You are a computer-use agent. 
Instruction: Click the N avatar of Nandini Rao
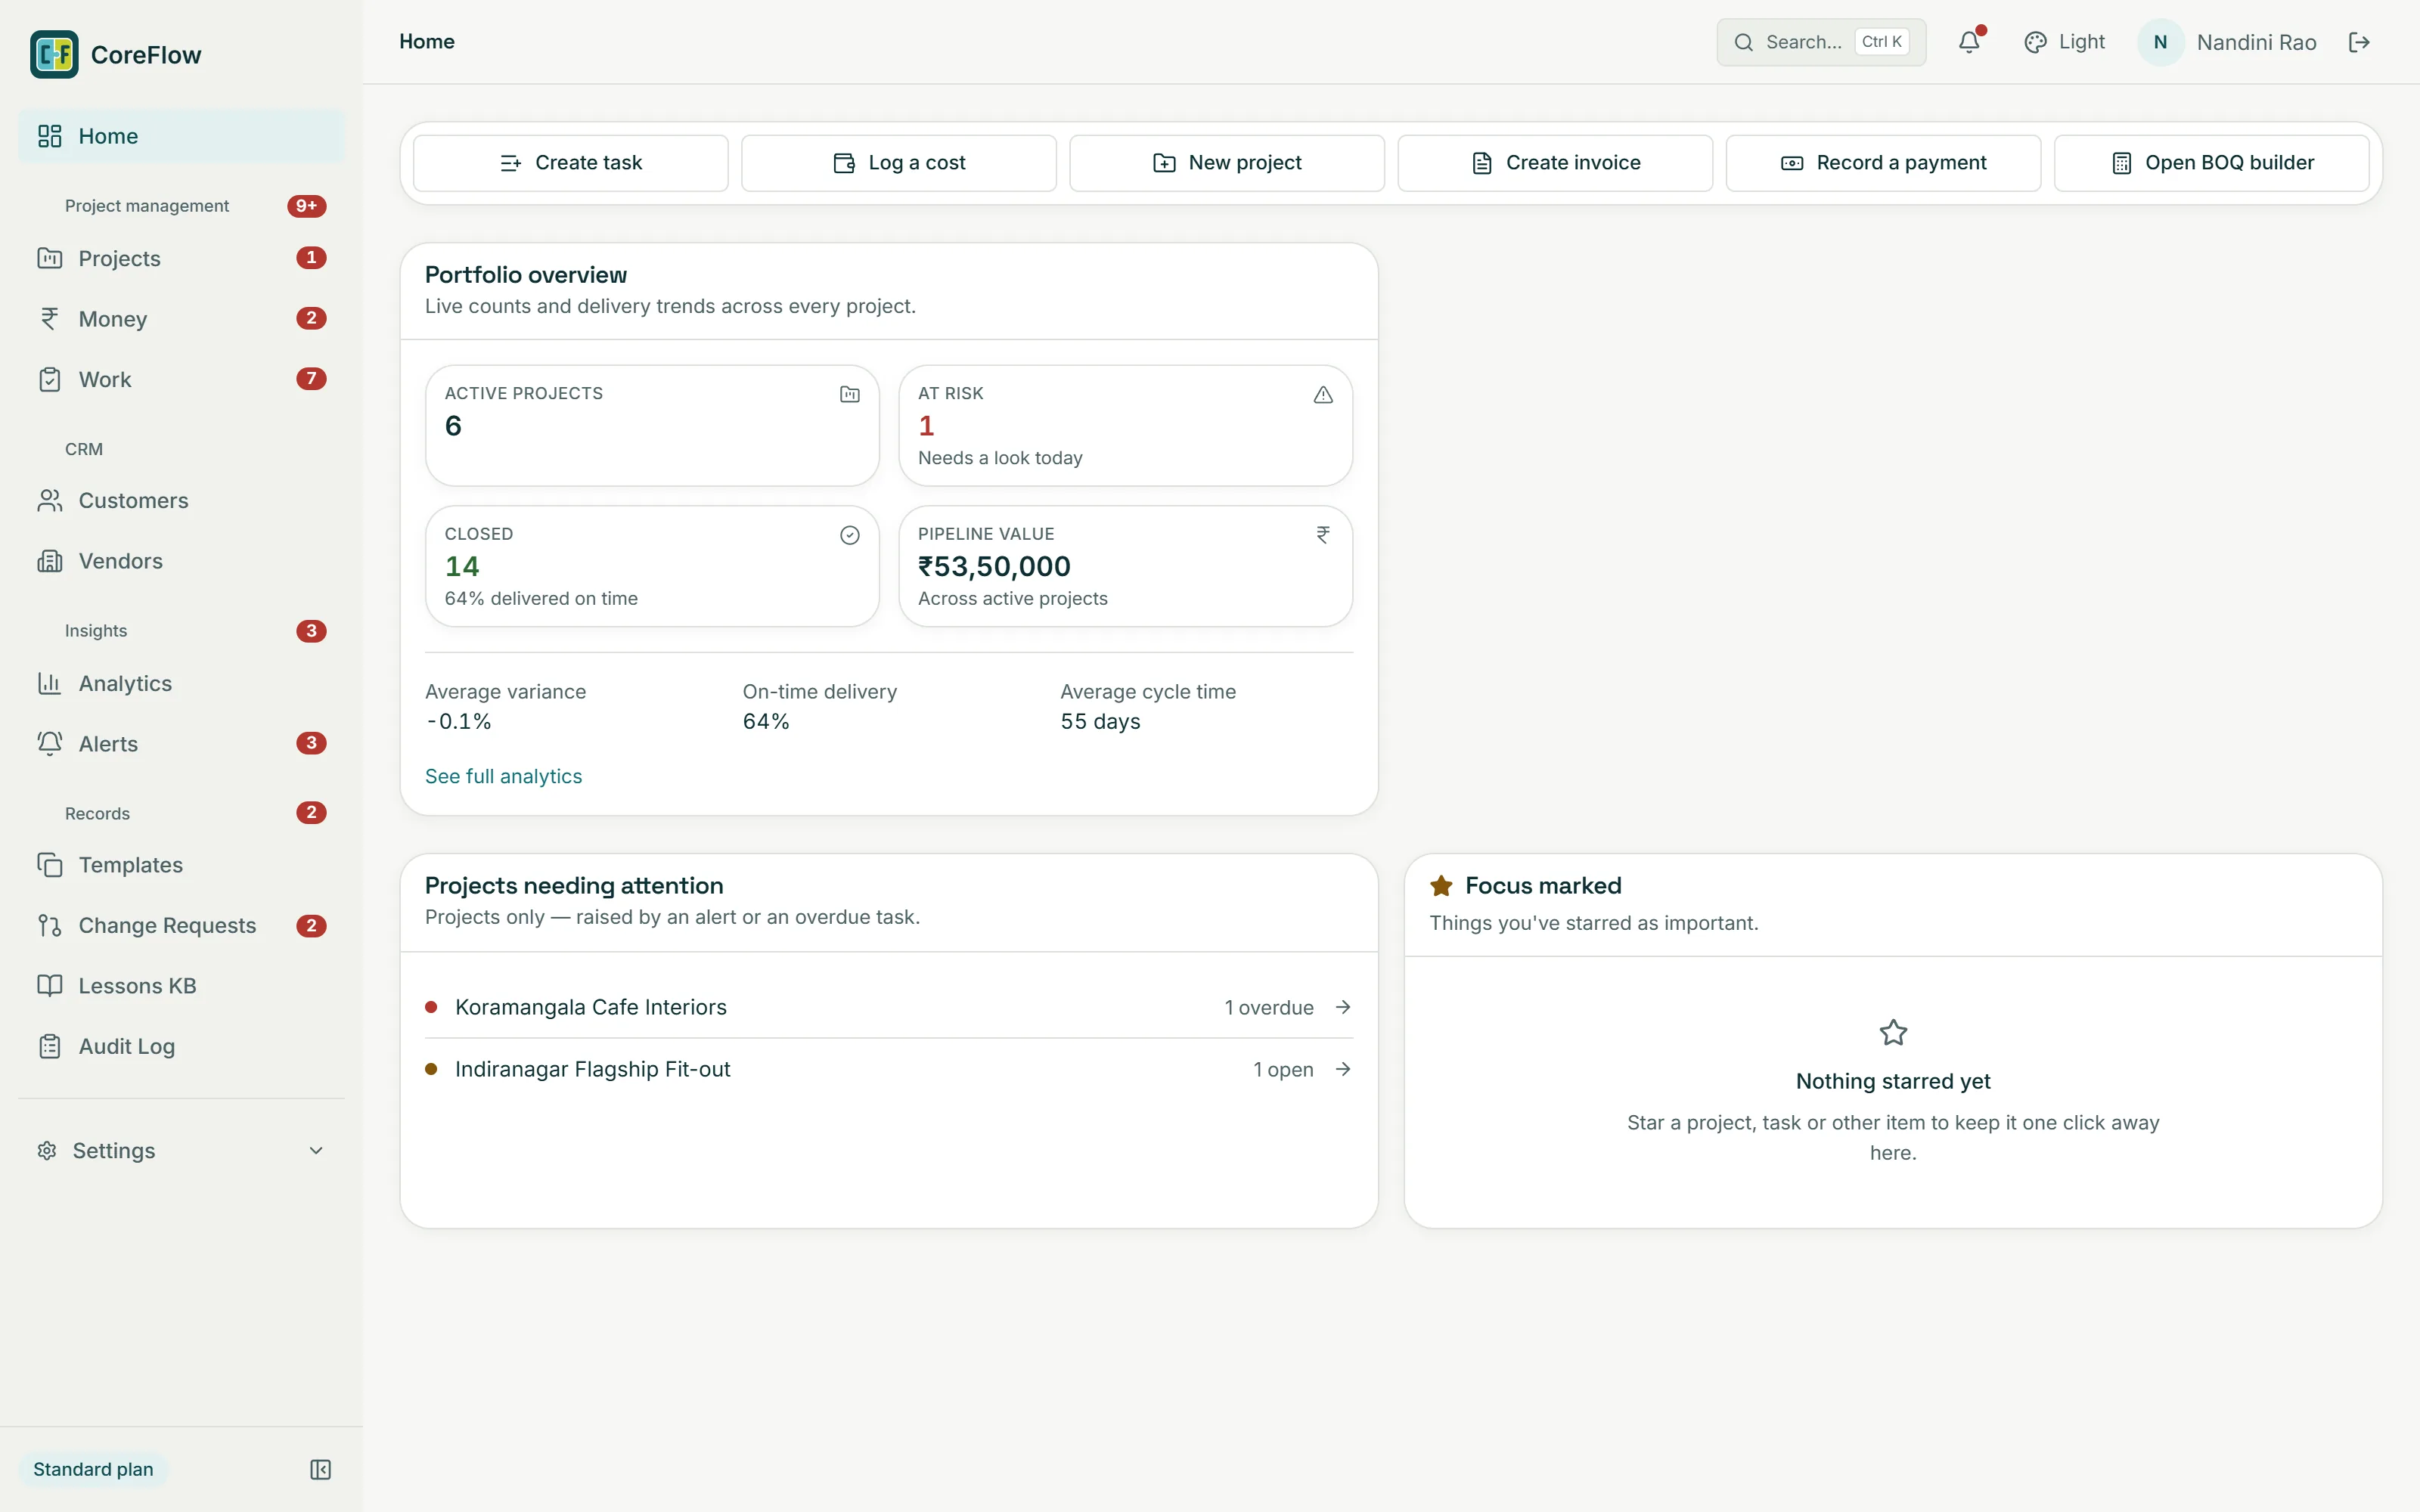pos(2160,42)
